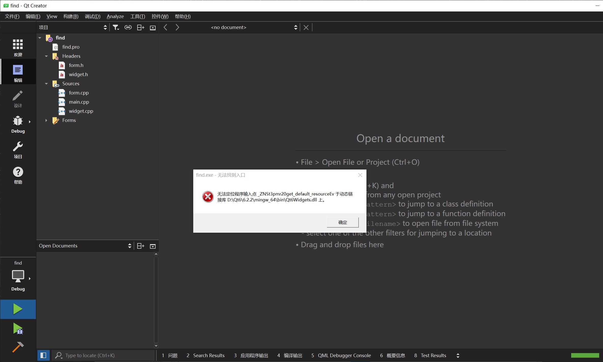Switch to Design mode in the sidebar
Viewport: 603px width, 362px height.
point(18,99)
